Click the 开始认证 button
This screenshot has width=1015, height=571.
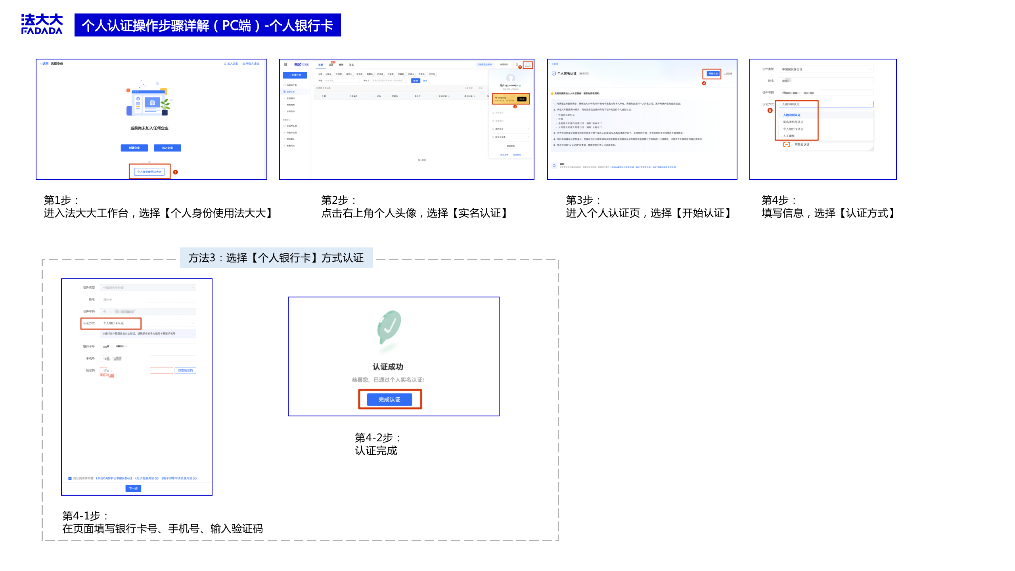click(713, 74)
